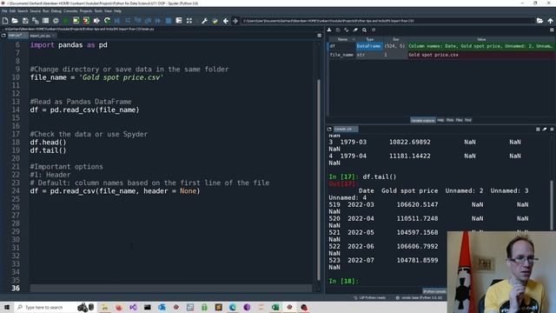
Task: Open the file switcher list icon
Action: point(45,21)
